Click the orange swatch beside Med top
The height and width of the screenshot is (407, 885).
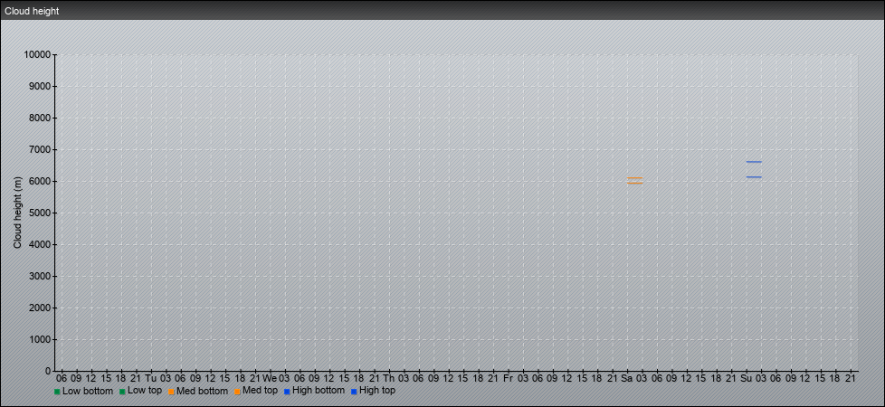pyautogui.click(x=238, y=392)
